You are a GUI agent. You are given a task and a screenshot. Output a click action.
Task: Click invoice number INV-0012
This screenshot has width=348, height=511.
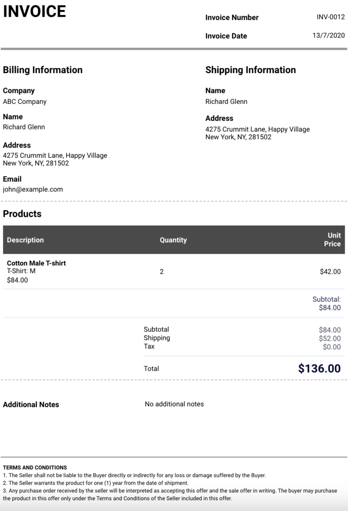tap(330, 17)
